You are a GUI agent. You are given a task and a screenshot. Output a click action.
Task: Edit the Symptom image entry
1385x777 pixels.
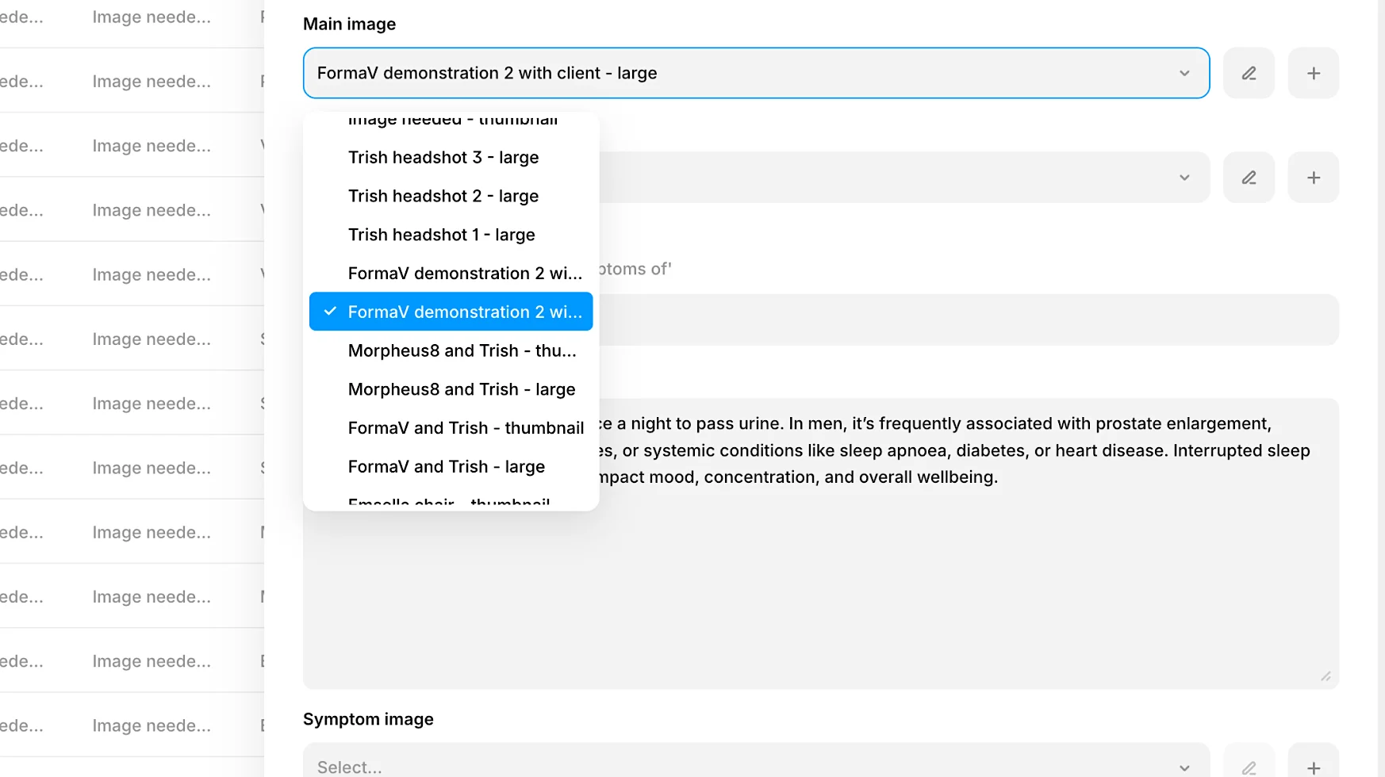1249,767
